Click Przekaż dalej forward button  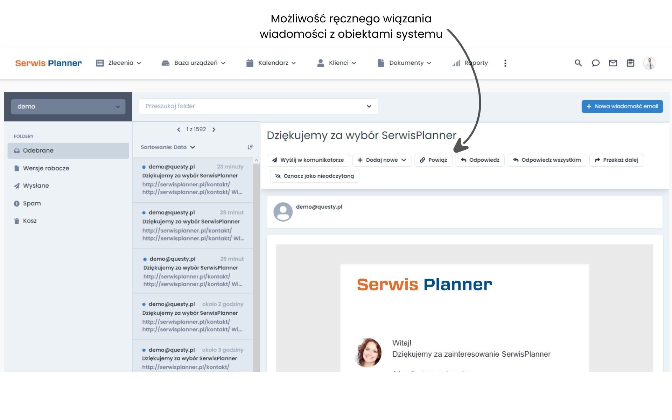pyautogui.click(x=616, y=160)
